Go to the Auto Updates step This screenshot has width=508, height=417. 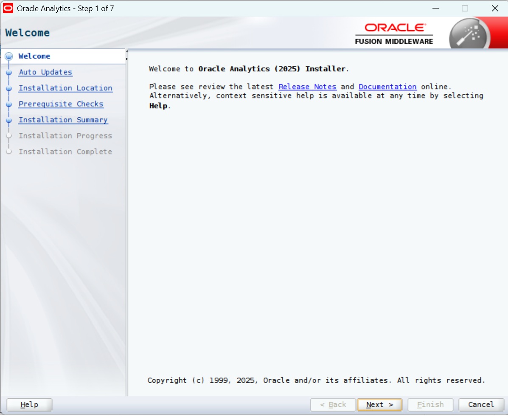click(x=45, y=72)
